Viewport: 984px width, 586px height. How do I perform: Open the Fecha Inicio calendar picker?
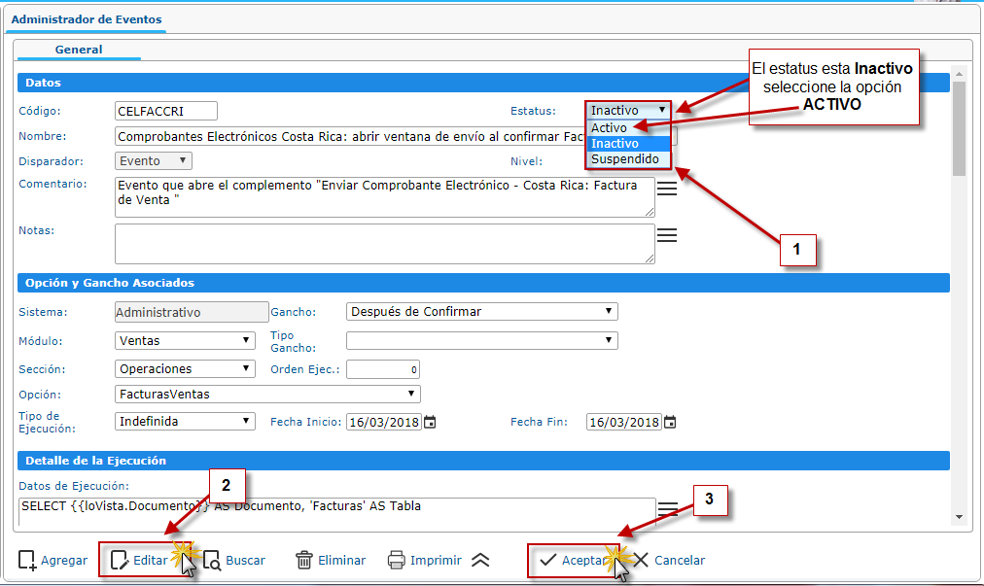[430, 422]
